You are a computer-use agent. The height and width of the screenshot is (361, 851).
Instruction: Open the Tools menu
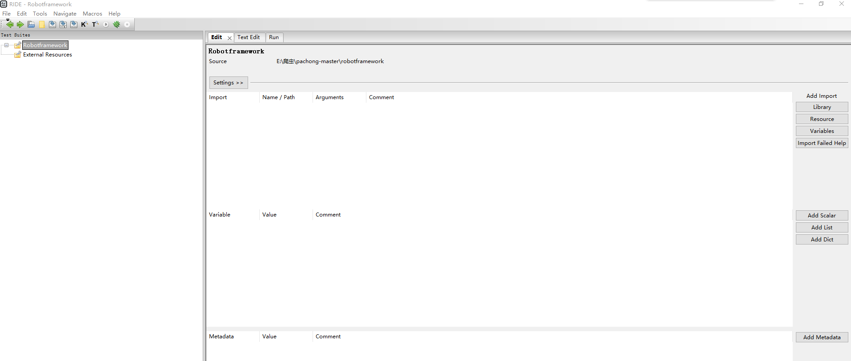pos(40,14)
